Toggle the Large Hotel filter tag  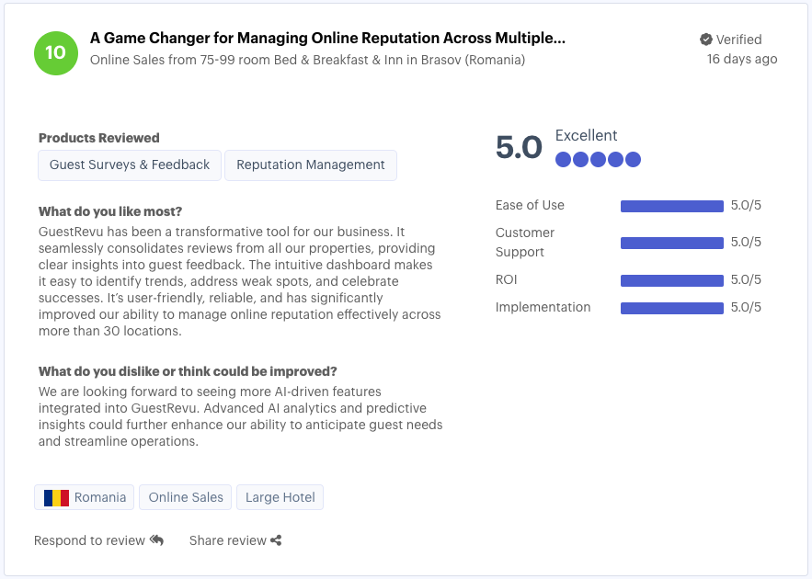[x=280, y=496]
